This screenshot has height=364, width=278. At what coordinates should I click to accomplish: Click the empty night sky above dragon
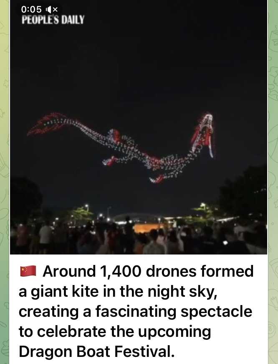tap(139, 70)
